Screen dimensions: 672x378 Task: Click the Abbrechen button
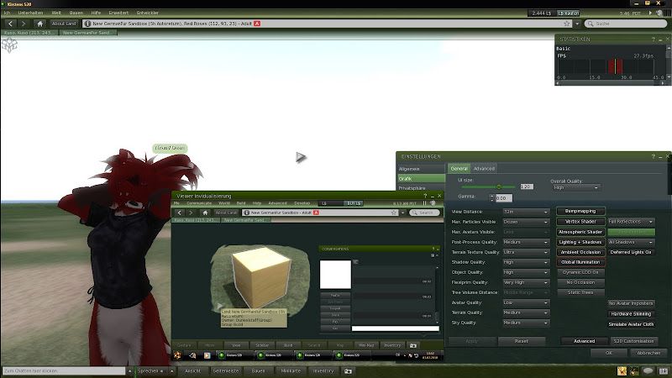pyautogui.click(x=648, y=353)
